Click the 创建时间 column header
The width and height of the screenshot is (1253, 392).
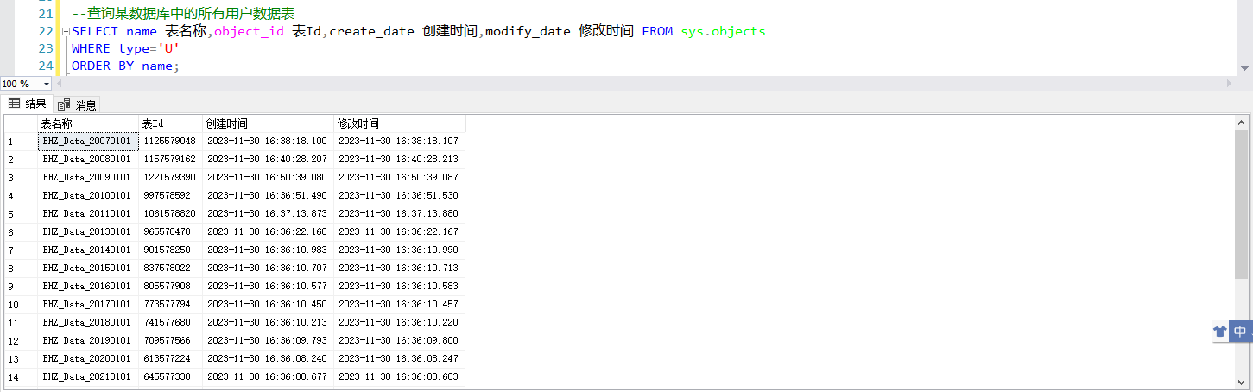click(268, 123)
